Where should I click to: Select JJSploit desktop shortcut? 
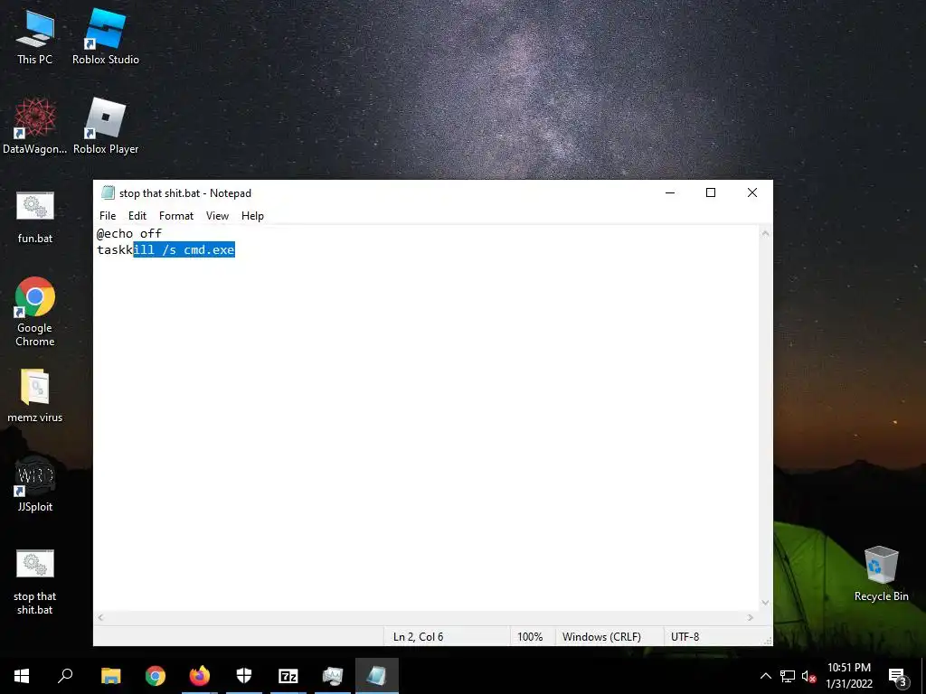click(35, 484)
